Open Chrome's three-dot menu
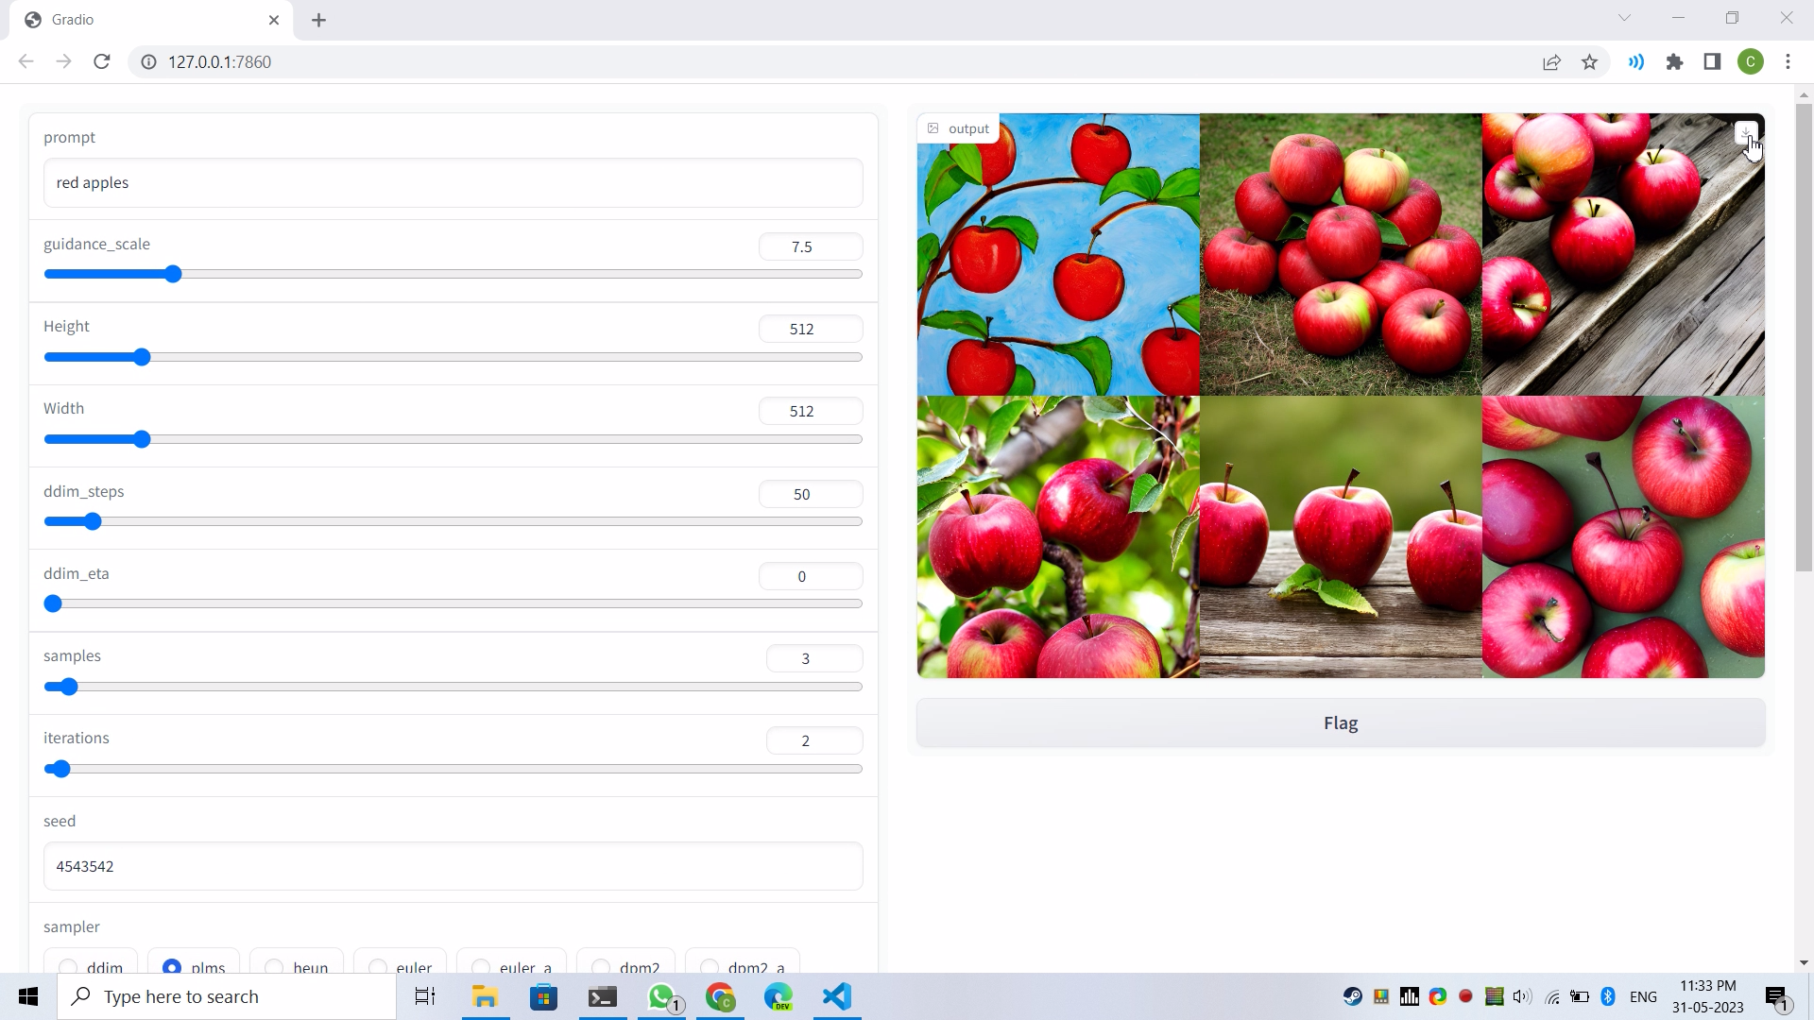This screenshot has height=1020, width=1814. 1788,62
